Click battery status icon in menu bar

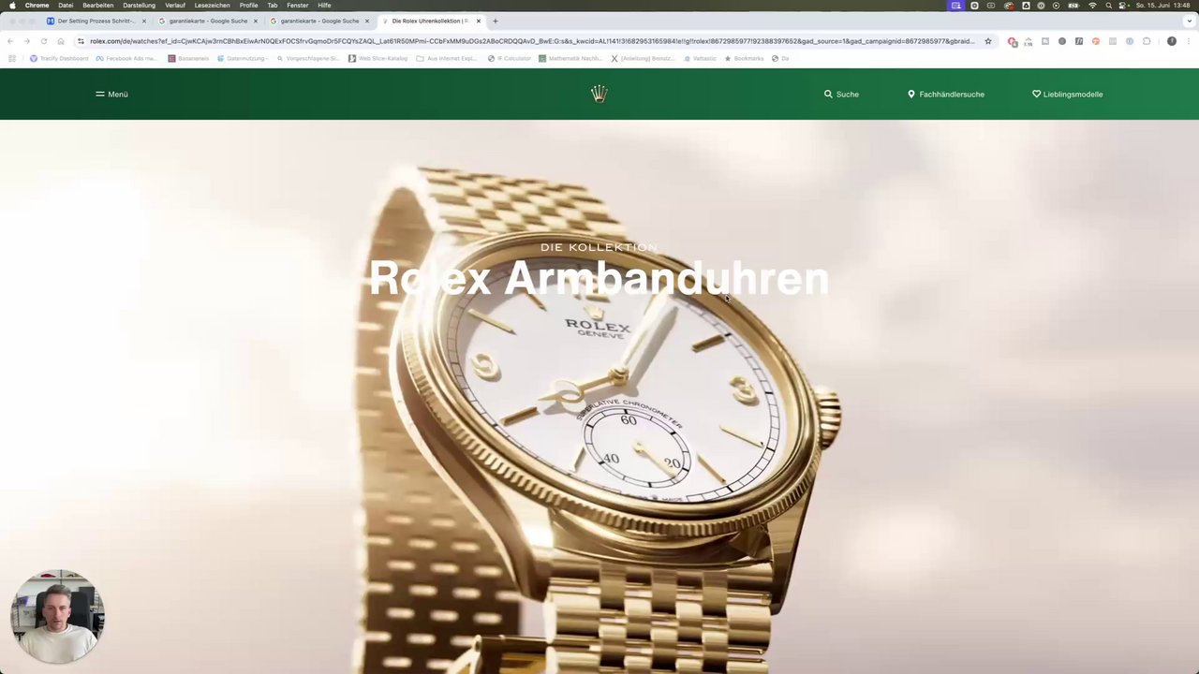pos(1073,6)
